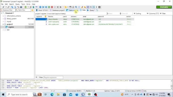
Task: Jump to the first row icon
Action: (x=43, y=7)
